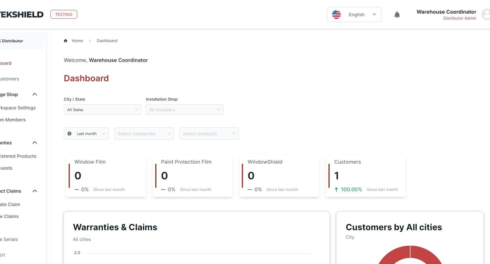Go to Dashboard in sidebar
This screenshot has width=490, height=264.
(x=6, y=63)
